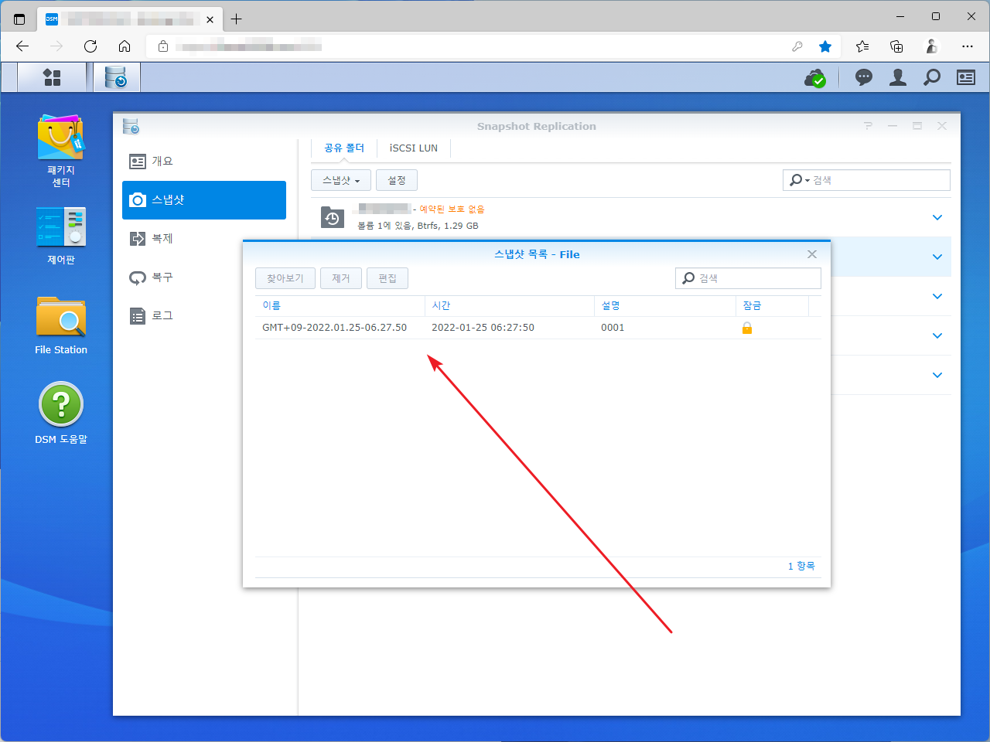Image resolution: width=990 pixels, height=742 pixels.
Task: Open the DSM main menu icon
Action: (x=52, y=77)
